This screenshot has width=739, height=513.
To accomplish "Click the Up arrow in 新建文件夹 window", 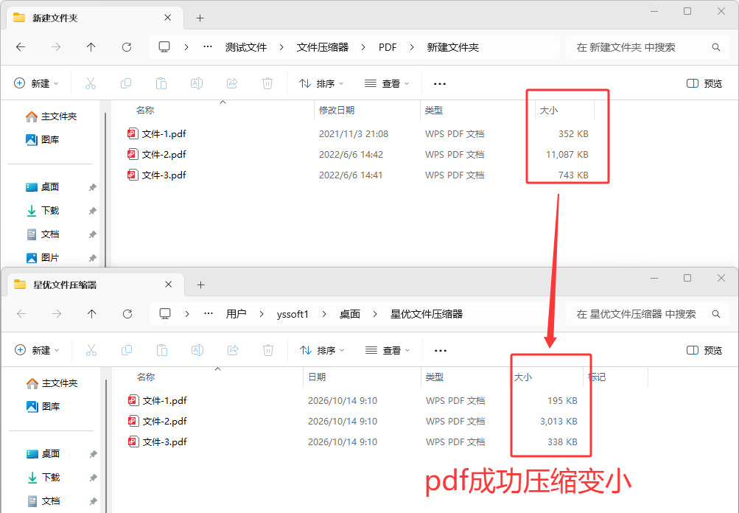I will tap(91, 47).
